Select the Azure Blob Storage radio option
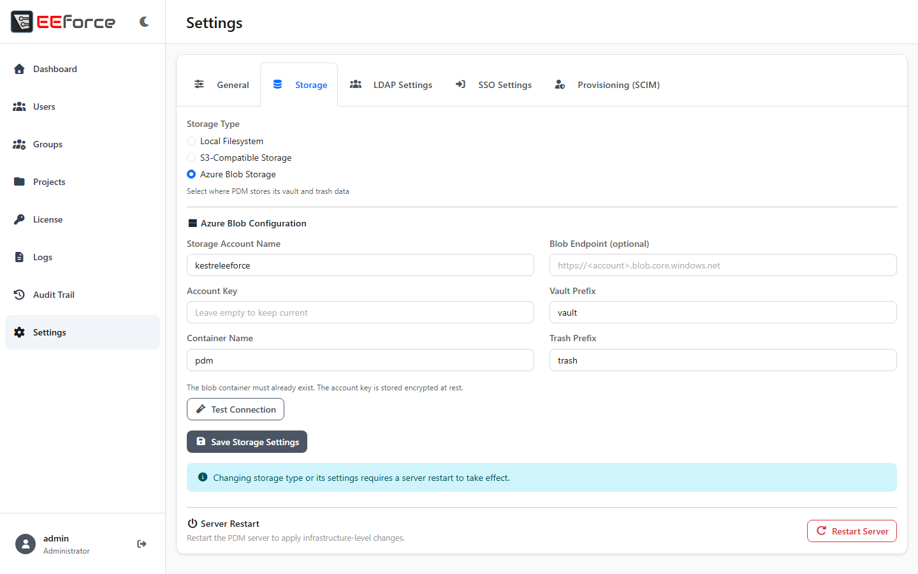The height and width of the screenshot is (574, 918). point(191,174)
